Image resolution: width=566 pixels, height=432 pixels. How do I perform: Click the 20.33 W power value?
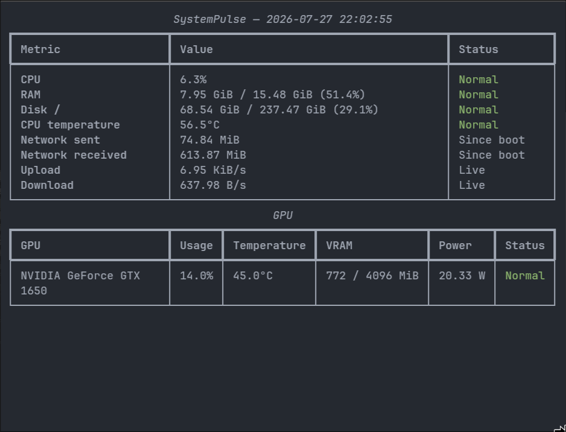click(x=462, y=276)
